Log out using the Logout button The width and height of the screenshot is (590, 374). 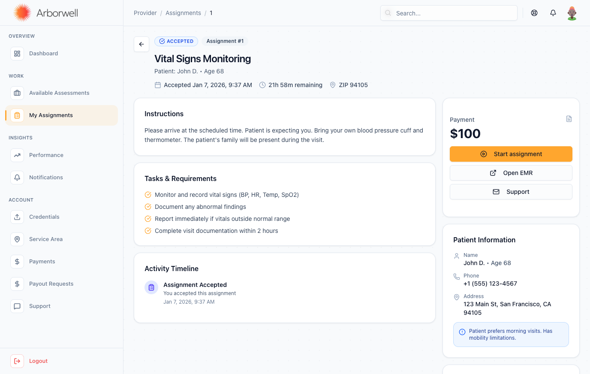tap(38, 361)
